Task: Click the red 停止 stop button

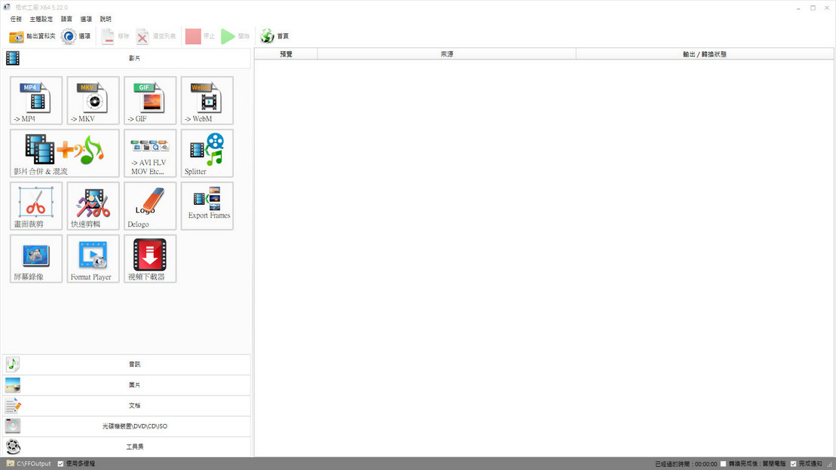Action: [200, 36]
